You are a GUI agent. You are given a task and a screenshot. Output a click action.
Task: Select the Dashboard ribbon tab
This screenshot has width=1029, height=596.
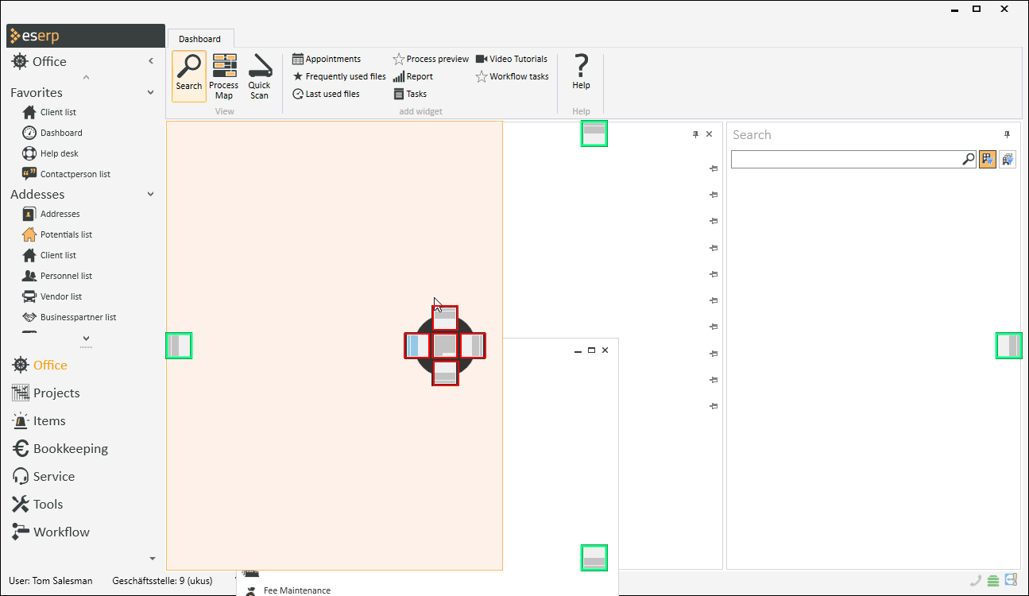[200, 39]
